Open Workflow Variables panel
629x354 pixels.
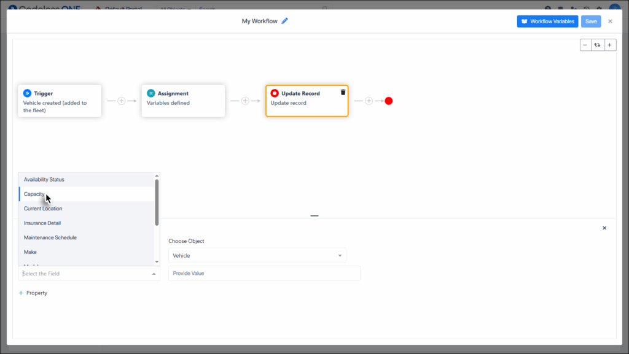(x=547, y=21)
